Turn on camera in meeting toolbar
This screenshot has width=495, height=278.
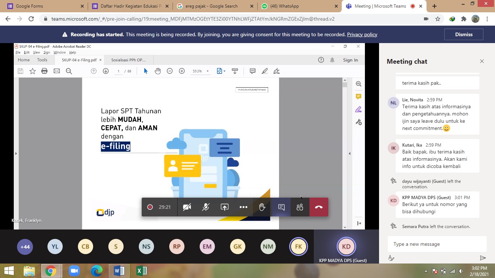coord(187,207)
